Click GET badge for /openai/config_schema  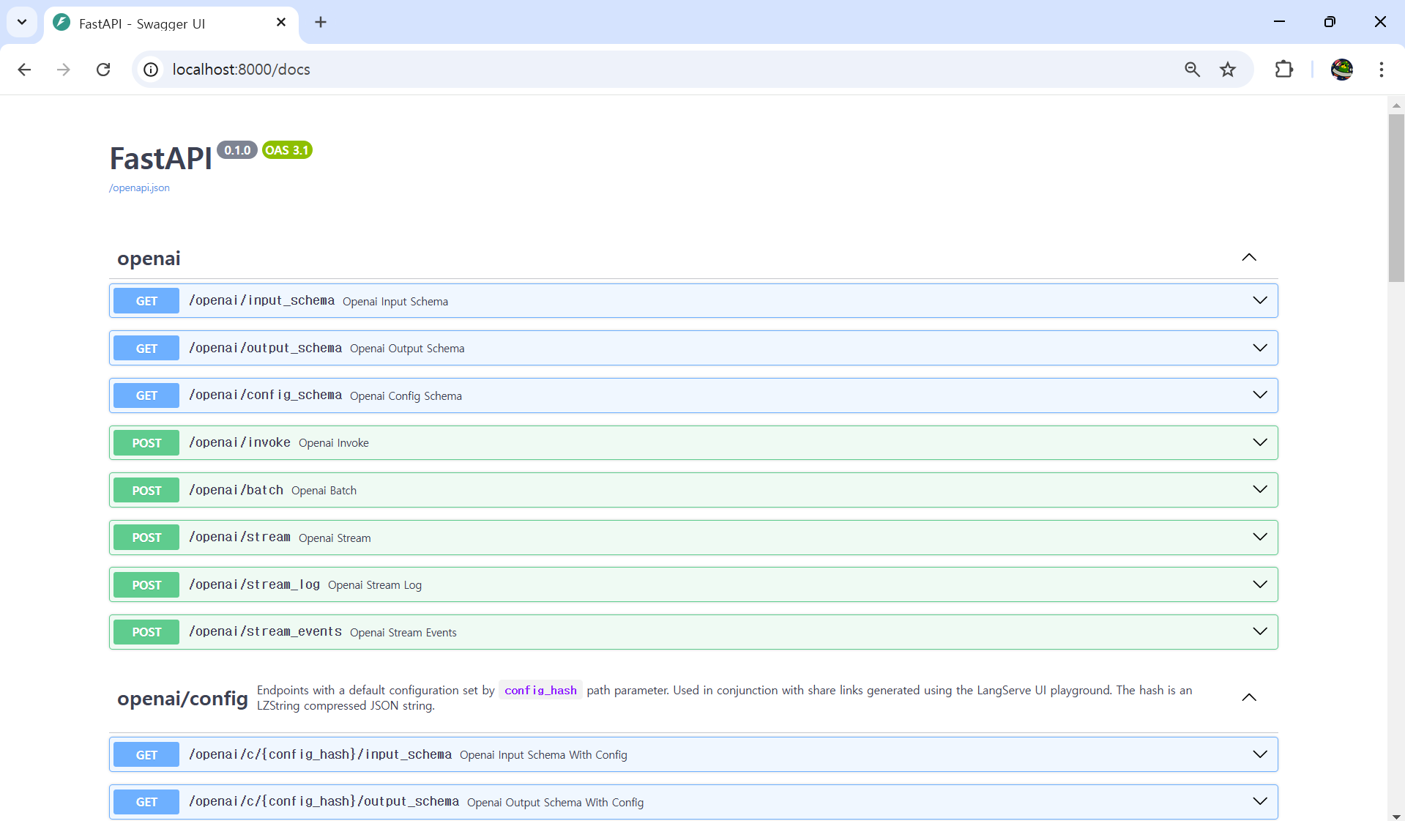pyautogui.click(x=146, y=395)
